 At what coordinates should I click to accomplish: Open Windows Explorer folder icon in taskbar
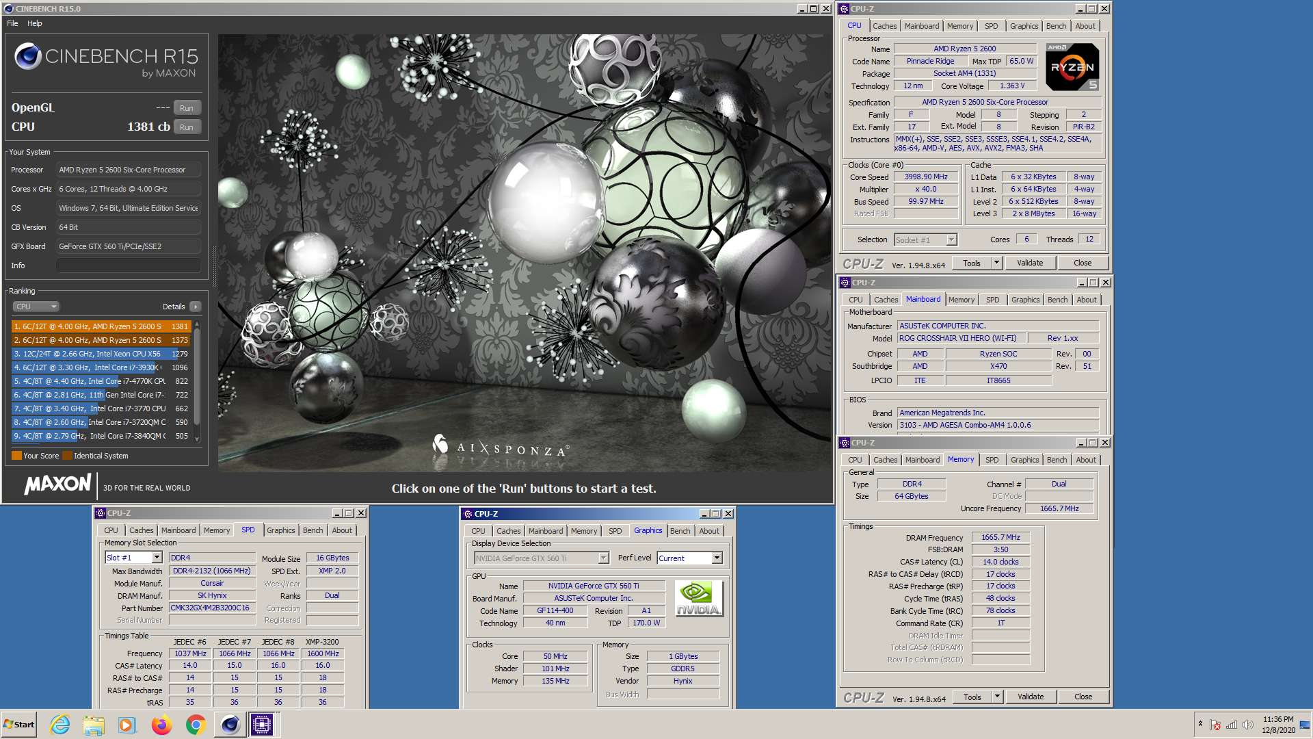tap(94, 725)
